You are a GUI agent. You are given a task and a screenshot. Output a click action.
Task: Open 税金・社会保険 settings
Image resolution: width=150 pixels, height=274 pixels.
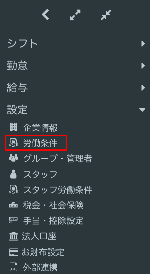53,205
